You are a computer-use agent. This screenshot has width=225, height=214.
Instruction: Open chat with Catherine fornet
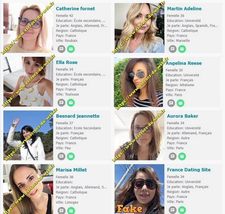point(61,49)
